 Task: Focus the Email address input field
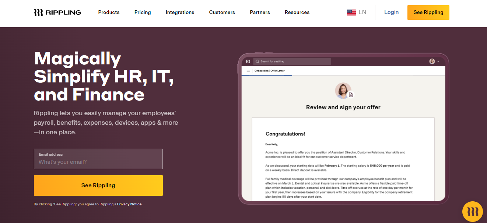(x=98, y=159)
